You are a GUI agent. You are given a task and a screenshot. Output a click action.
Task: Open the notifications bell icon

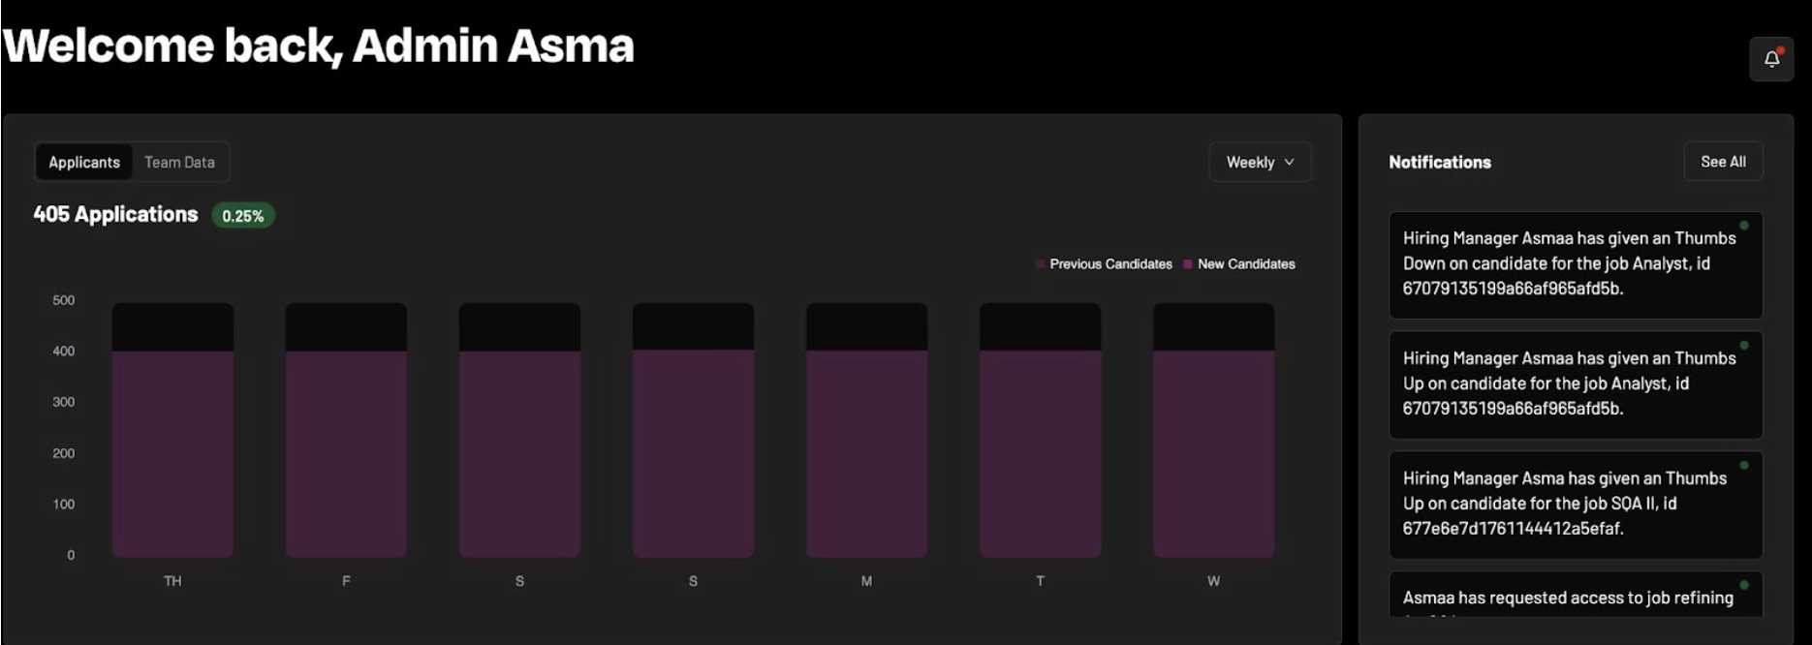pos(1771,59)
